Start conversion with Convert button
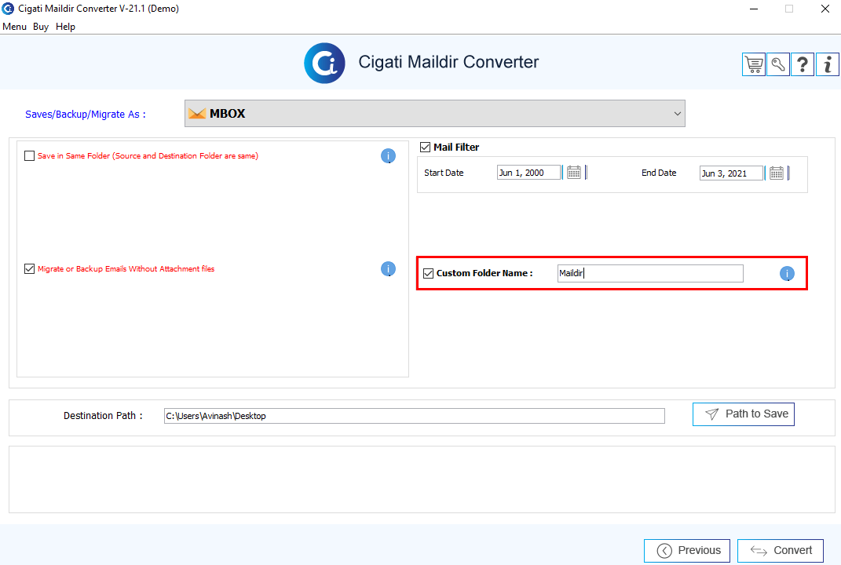Image resolution: width=841 pixels, height=565 pixels. click(x=781, y=551)
